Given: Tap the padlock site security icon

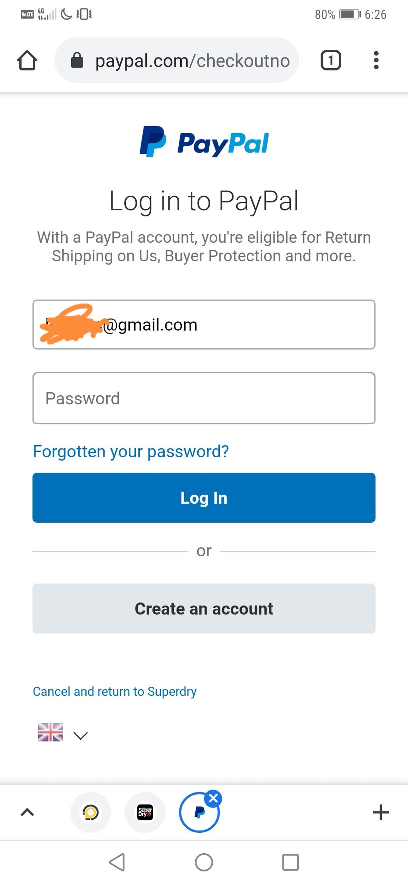Looking at the screenshot, I should click(77, 60).
